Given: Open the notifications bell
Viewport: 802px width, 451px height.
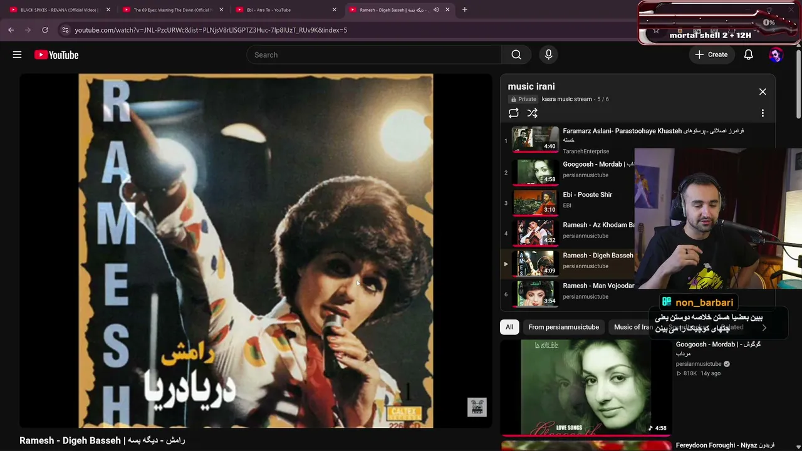Looking at the screenshot, I should coord(748,54).
